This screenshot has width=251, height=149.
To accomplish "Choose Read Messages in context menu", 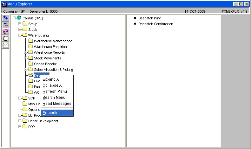I will (x=57, y=104).
